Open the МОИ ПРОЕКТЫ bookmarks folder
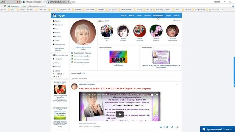Viewport: 235px width, 132px height. pos(125,10)
